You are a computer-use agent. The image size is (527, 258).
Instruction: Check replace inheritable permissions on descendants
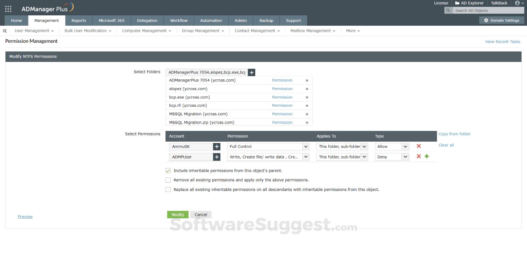pyautogui.click(x=168, y=189)
